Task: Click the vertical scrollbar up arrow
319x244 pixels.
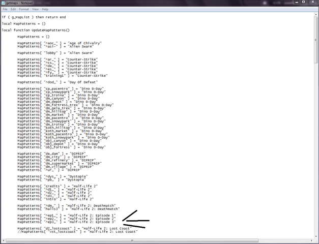Action: point(316,14)
